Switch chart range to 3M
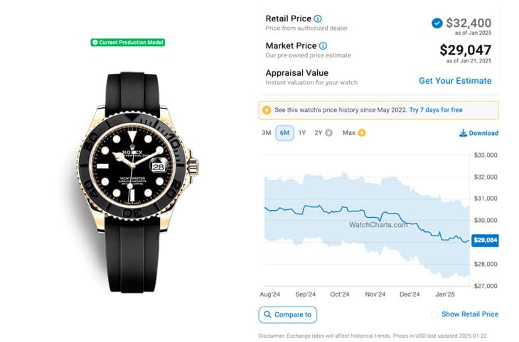The height and width of the screenshot is (342, 519). tap(267, 133)
